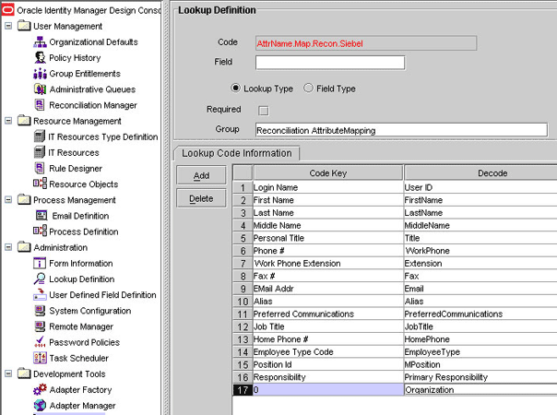Click the Resource Management folder icon

(24, 121)
